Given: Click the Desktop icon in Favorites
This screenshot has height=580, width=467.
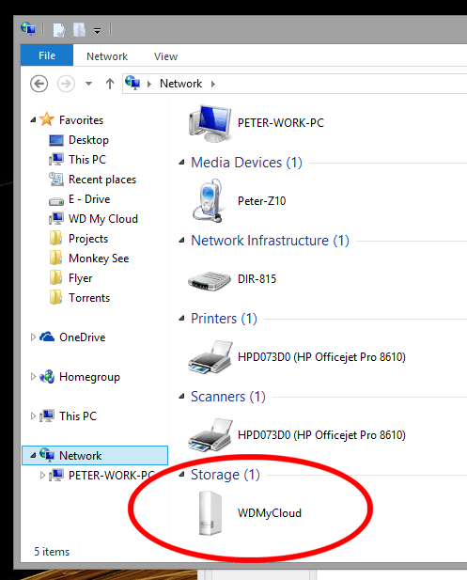Looking at the screenshot, I should 56,140.
